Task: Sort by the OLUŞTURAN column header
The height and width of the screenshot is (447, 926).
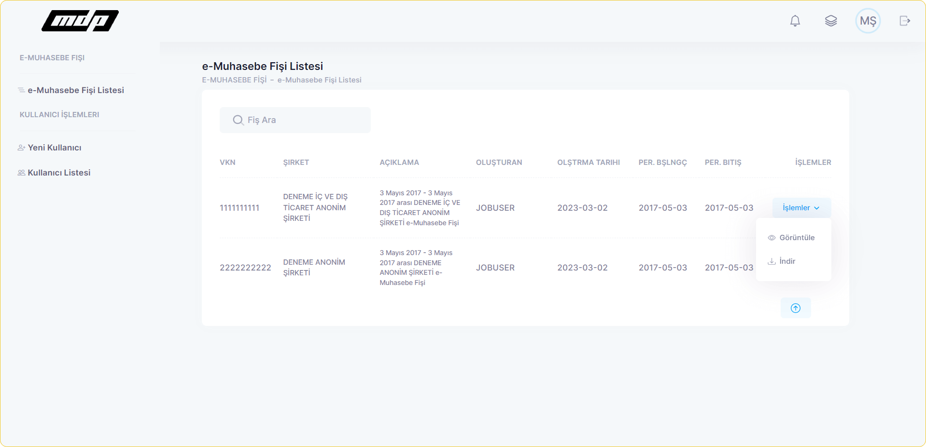Action: click(499, 163)
